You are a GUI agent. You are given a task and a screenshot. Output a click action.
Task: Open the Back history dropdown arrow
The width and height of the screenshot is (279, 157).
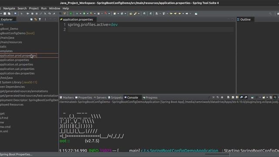[x=183, y=14]
